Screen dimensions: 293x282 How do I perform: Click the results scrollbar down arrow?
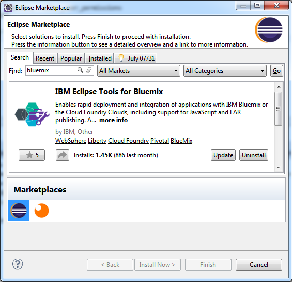click(x=279, y=168)
